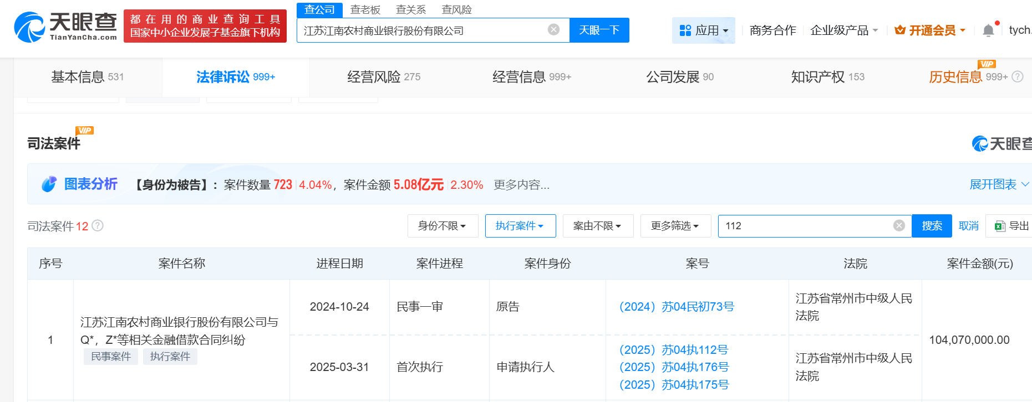Click the help icon beside 司法案件 12
The height and width of the screenshot is (402, 1032).
98,225
